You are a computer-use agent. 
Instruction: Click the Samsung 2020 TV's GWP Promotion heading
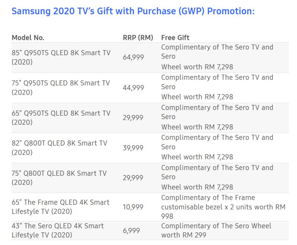(x=133, y=11)
